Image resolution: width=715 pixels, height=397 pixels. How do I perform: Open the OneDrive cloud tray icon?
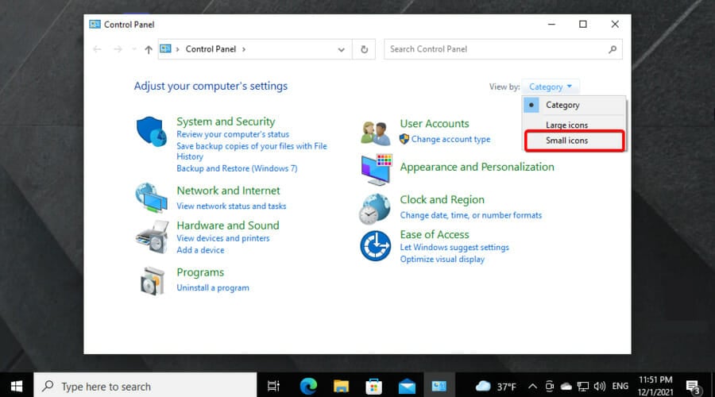click(x=566, y=387)
